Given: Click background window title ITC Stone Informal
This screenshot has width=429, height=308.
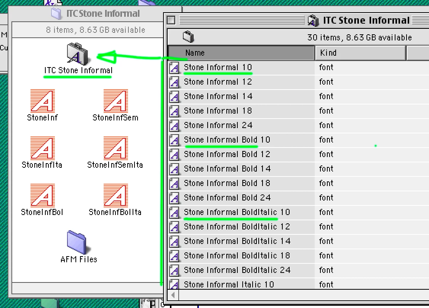Looking at the screenshot, I should 103,14.
